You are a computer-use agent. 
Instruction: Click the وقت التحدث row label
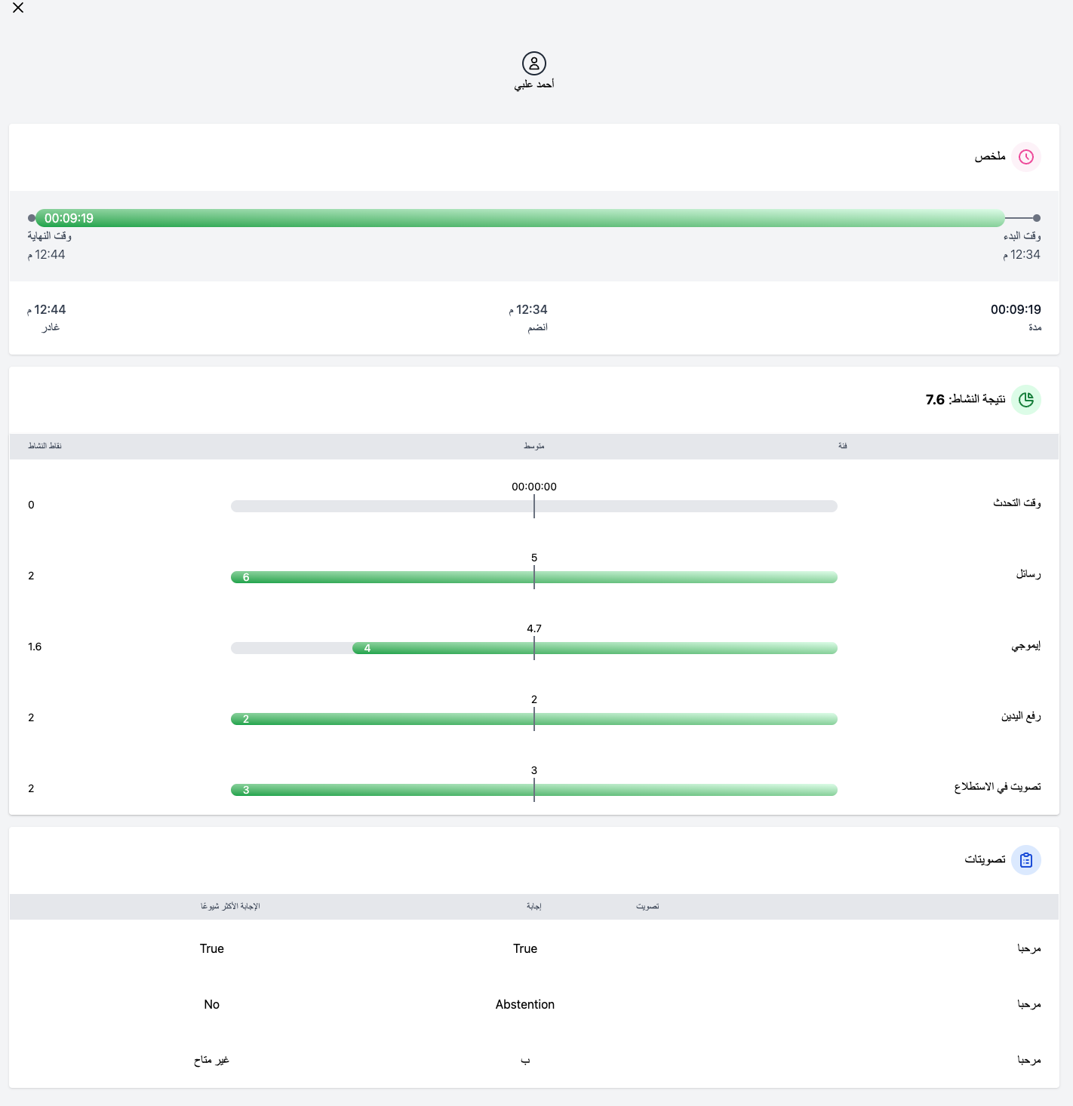coord(1017,503)
